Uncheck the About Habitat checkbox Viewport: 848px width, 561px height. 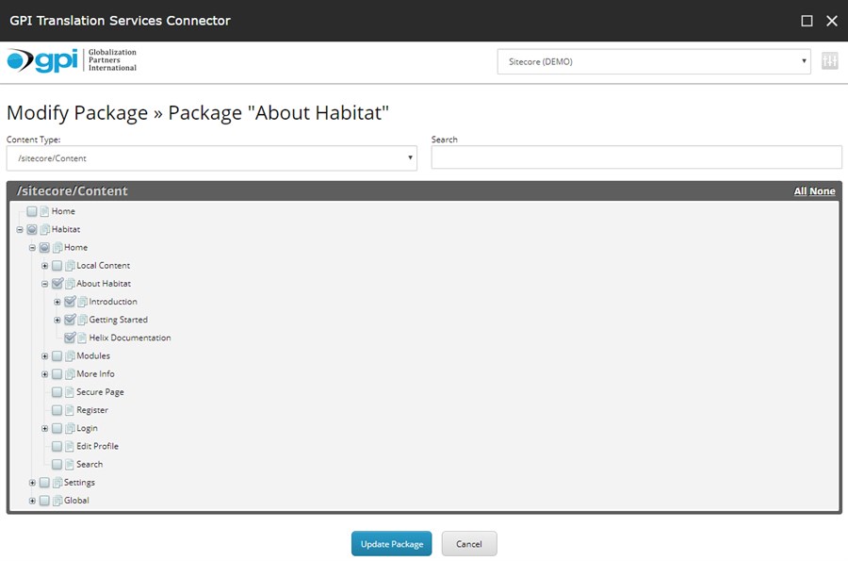pyautogui.click(x=57, y=283)
